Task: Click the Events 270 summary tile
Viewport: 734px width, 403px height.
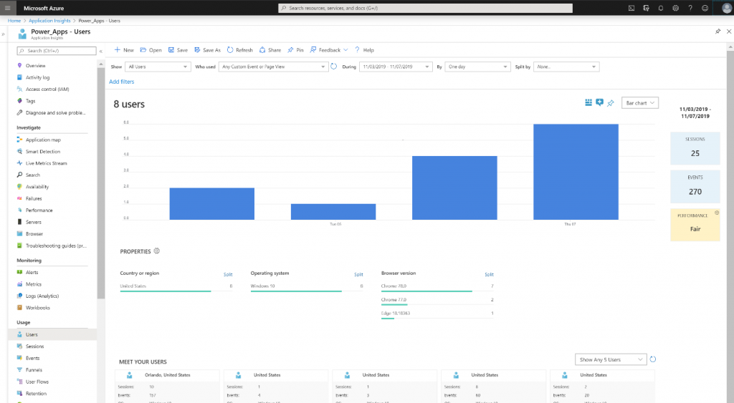Action: pos(695,187)
